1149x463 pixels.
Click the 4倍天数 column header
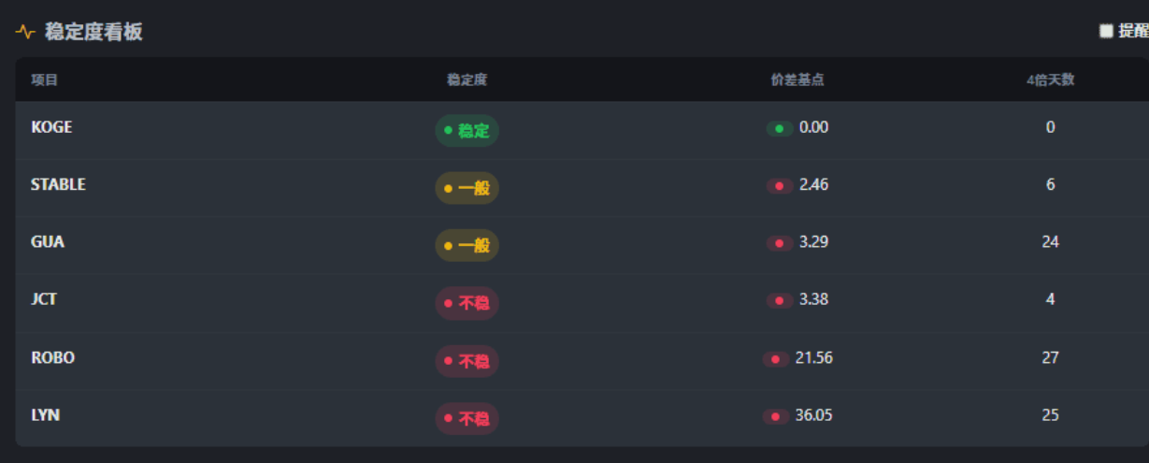pyautogui.click(x=1050, y=80)
